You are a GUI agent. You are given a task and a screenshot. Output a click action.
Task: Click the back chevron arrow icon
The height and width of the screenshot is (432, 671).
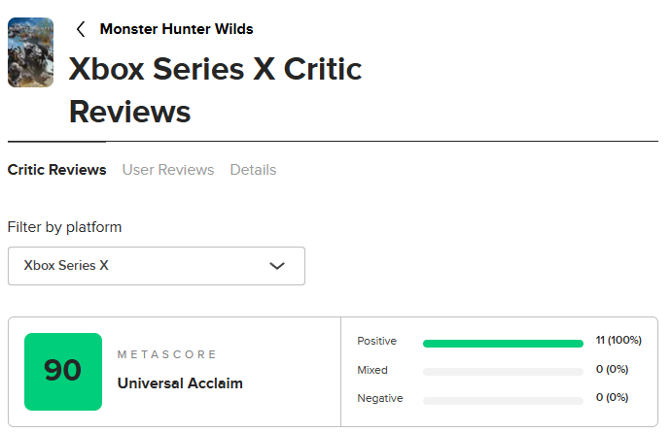(81, 29)
